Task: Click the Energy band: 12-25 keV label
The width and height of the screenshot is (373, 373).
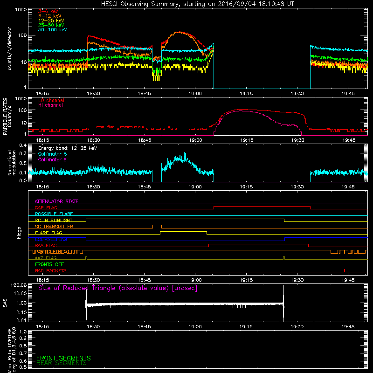Action: tap(68, 148)
